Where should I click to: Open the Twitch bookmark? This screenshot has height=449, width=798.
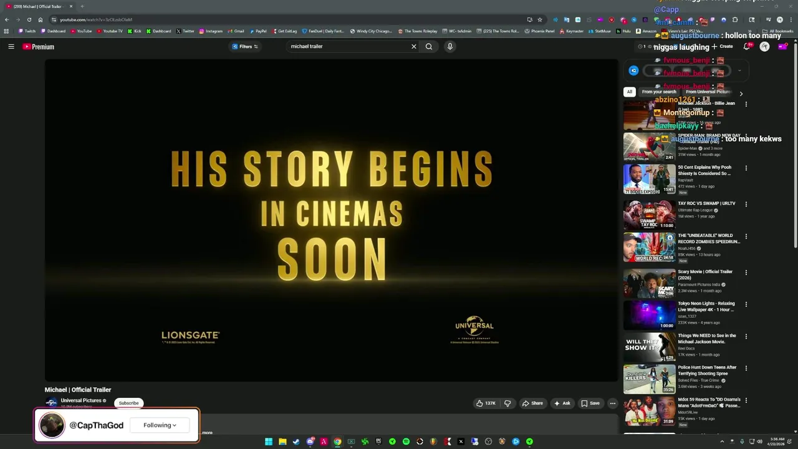point(27,31)
